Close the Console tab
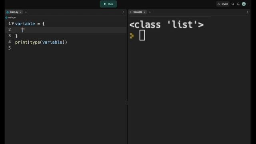The image size is (256, 144). tap(144, 12)
